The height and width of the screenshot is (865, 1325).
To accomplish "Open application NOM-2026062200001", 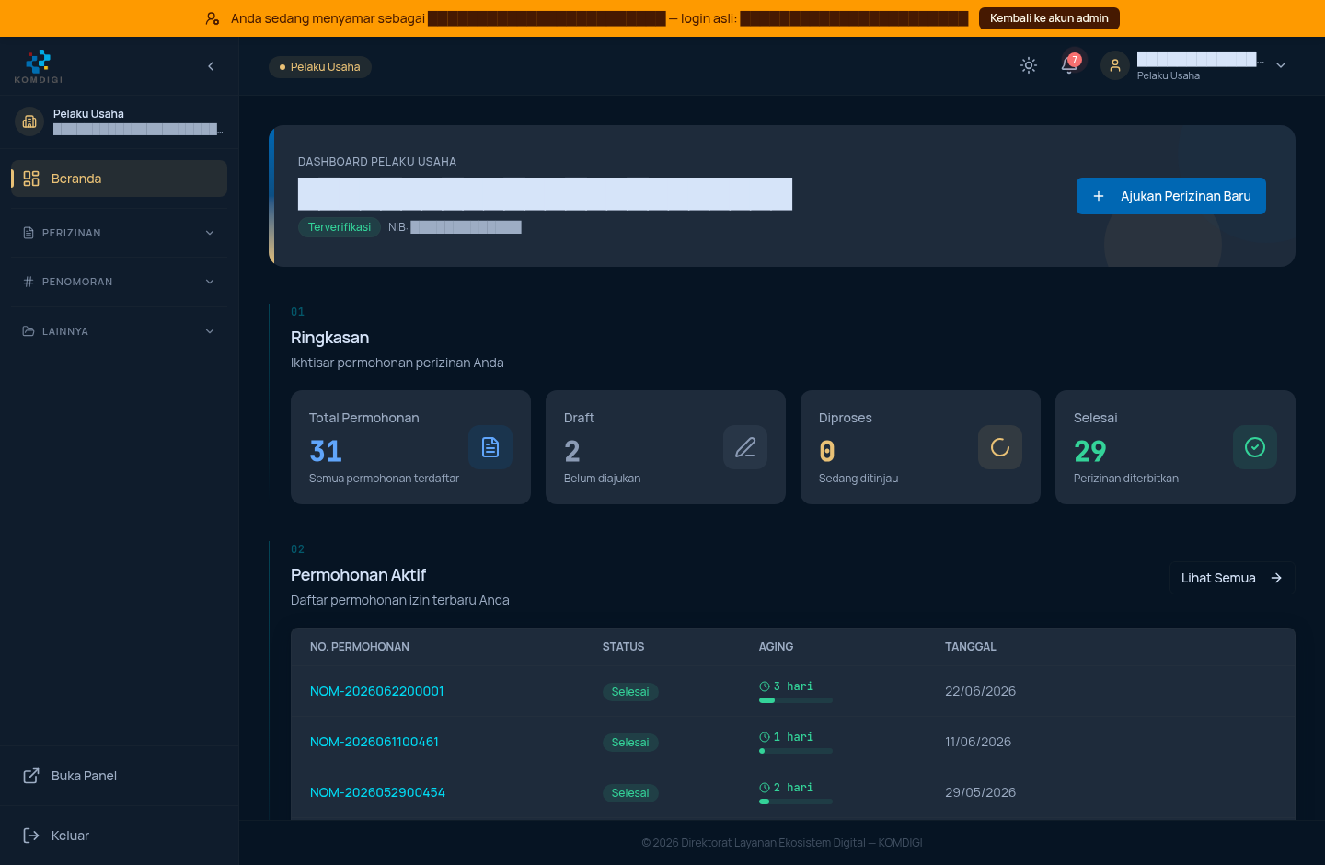I will (377, 691).
